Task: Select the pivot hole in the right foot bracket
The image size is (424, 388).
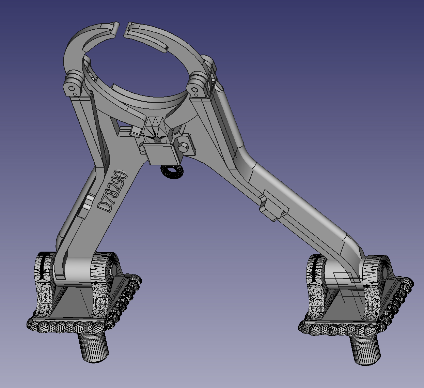Action: pyautogui.click(x=386, y=272)
